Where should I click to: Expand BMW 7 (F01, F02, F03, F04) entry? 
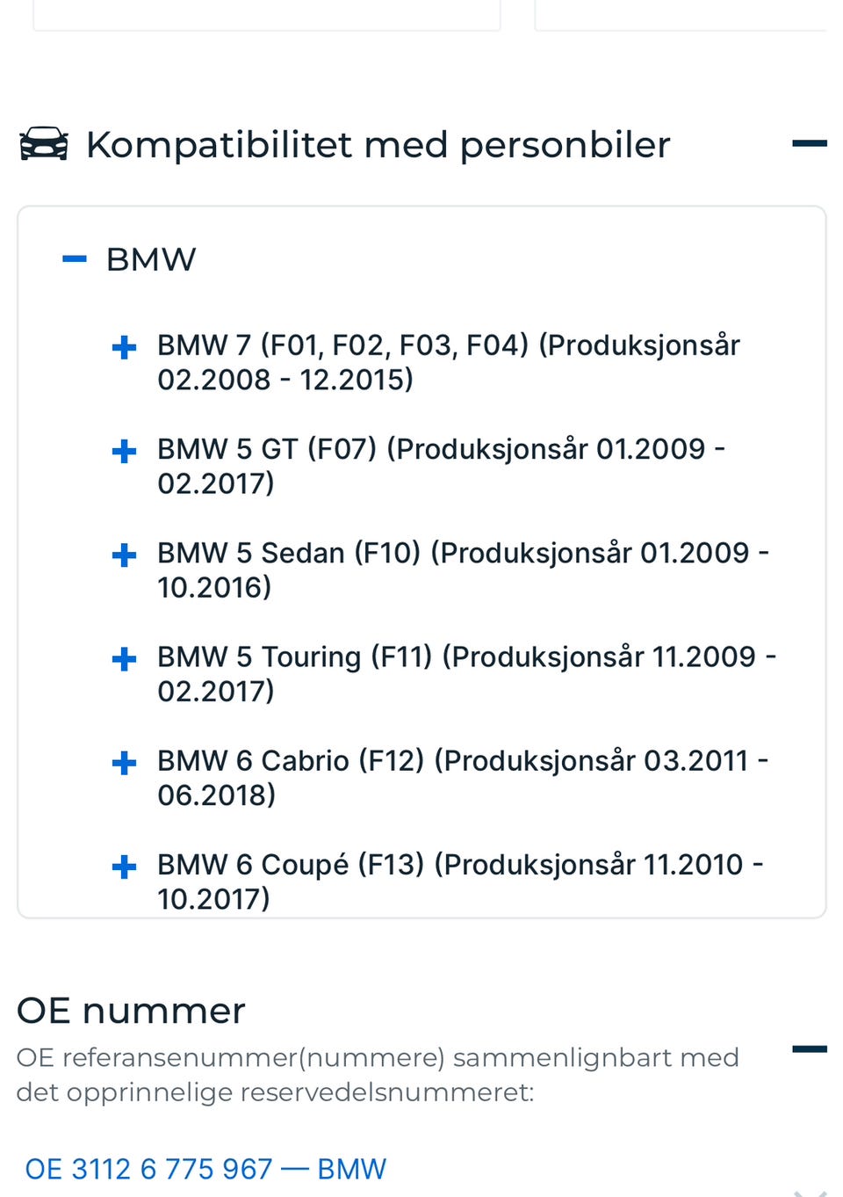pyautogui.click(x=125, y=347)
